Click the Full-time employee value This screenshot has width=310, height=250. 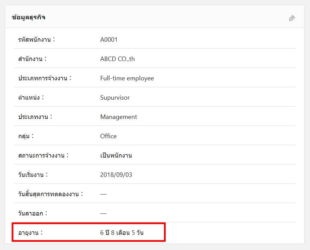(127, 78)
